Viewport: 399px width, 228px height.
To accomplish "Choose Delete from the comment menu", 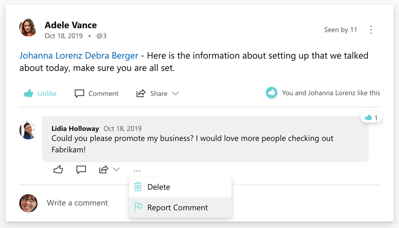I will point(159,187).
